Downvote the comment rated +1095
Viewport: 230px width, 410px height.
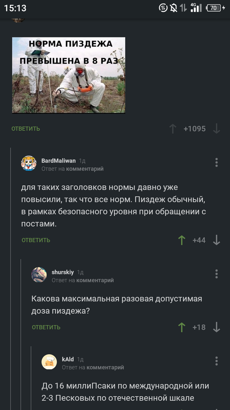[216, 129]
